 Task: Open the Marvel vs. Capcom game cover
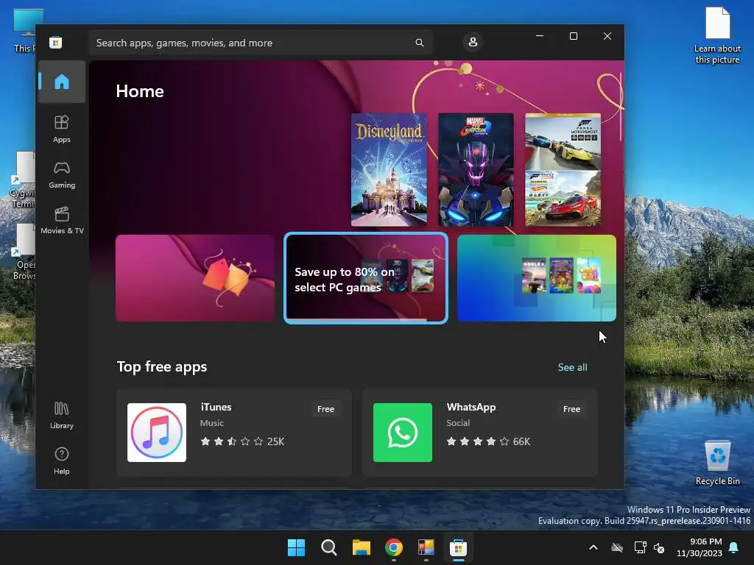pyautogui.click(x=476, y=170)
